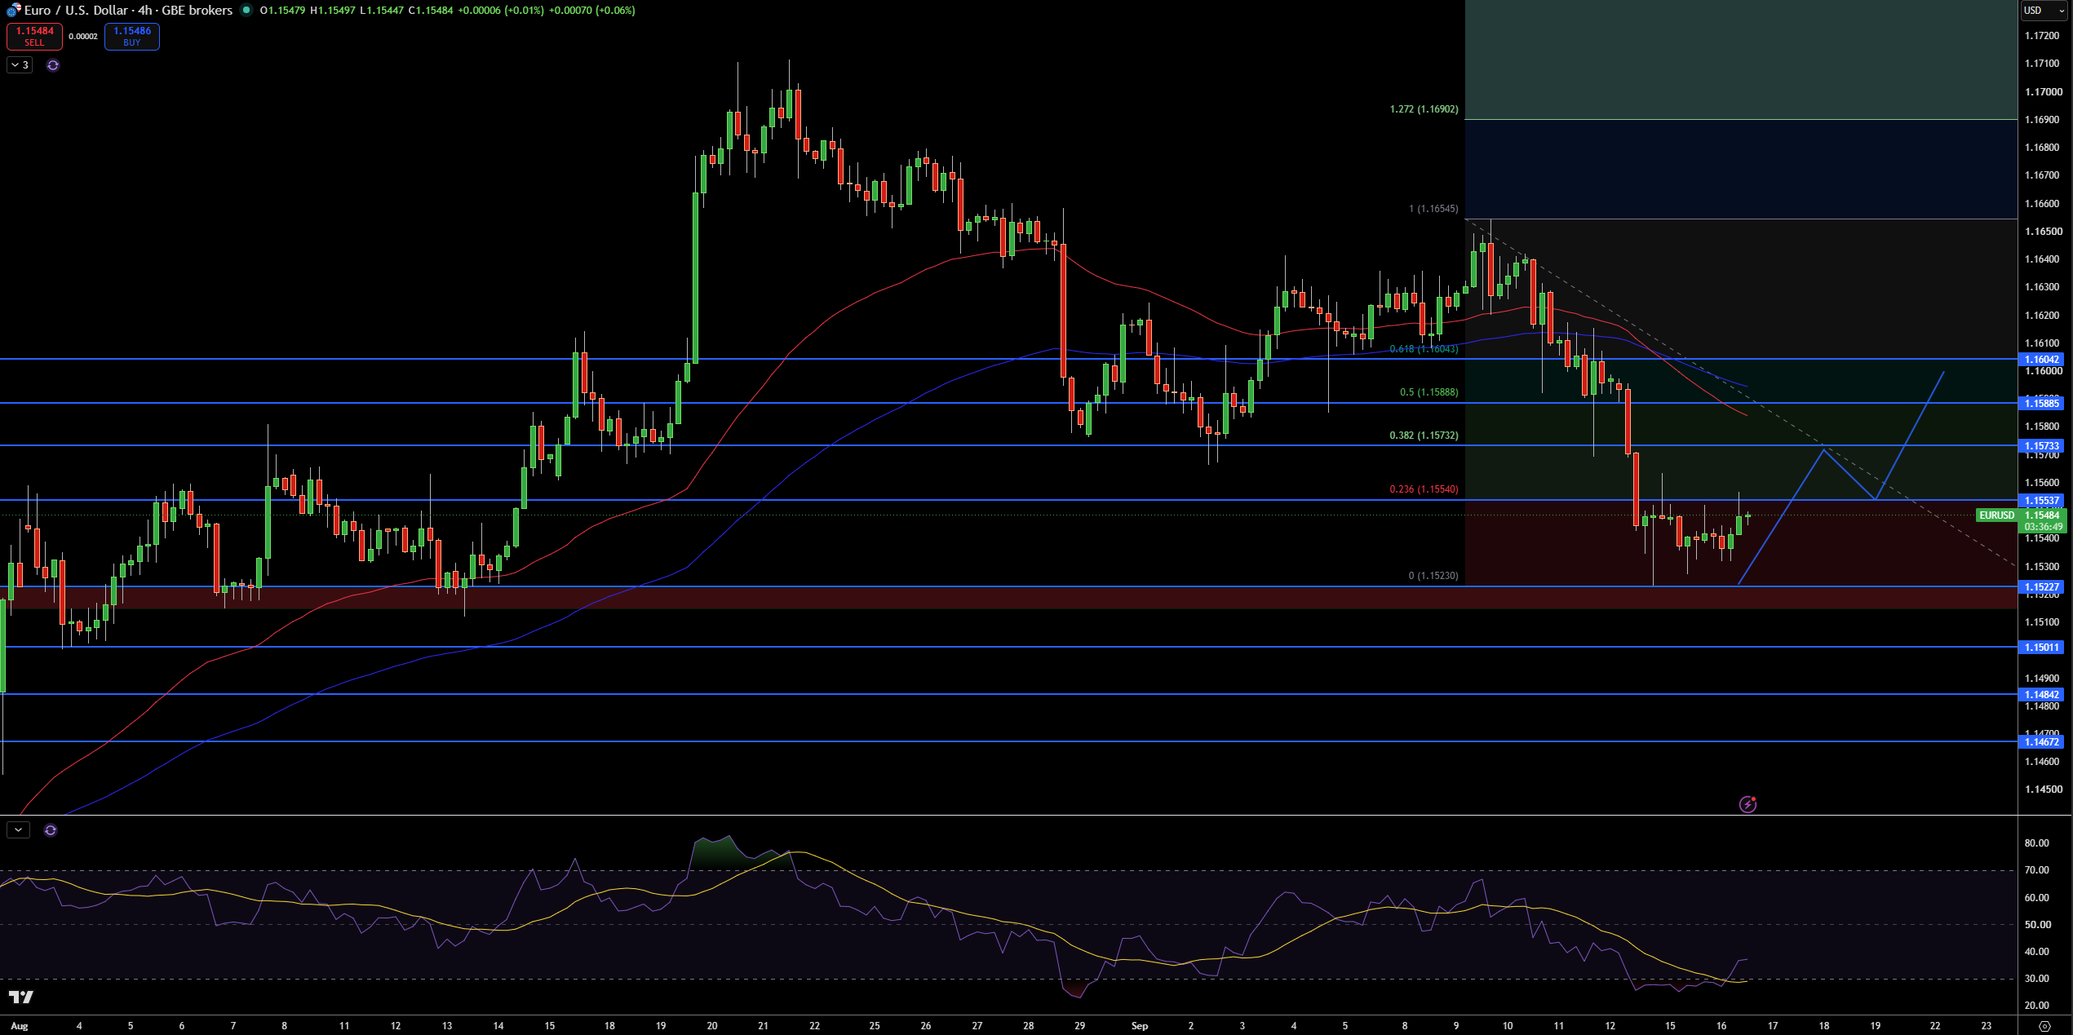Open chart settings hexagon icon
Image resolution: width=2073 pixels, height=1035 pixels.
coord(2044,1026)
